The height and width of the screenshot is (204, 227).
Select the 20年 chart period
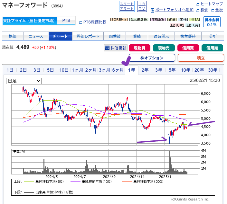pos(199,70)
